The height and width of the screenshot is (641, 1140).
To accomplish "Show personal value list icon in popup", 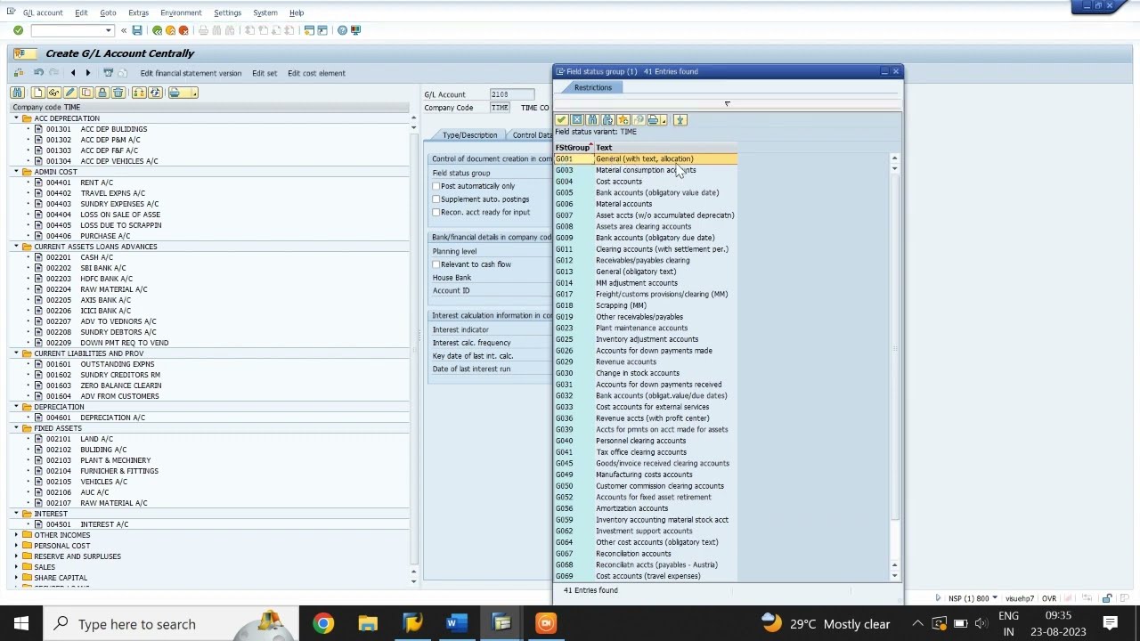I will tap(680, 119).
